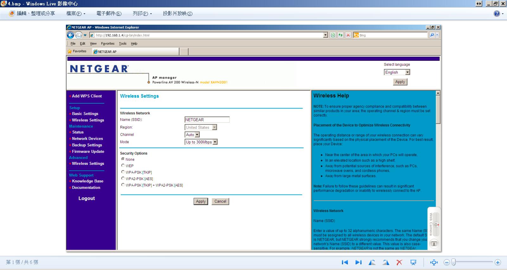Click Apply under language selection
The height and width of the screenshot is (270, 507).
tap(400, 82)
